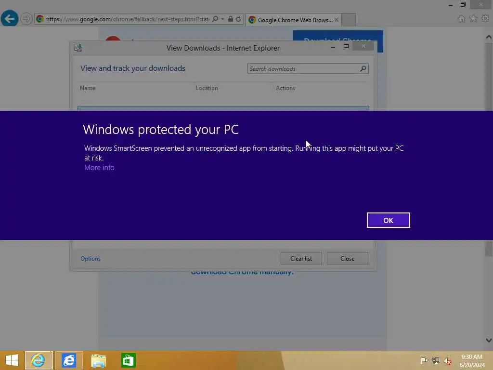Screen dimensions: 493x370
Task: Click the second Internet Explorer taskbar window
Action: 68,360
